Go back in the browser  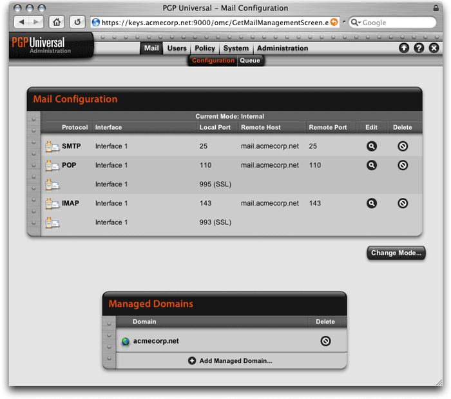(21, 22)
